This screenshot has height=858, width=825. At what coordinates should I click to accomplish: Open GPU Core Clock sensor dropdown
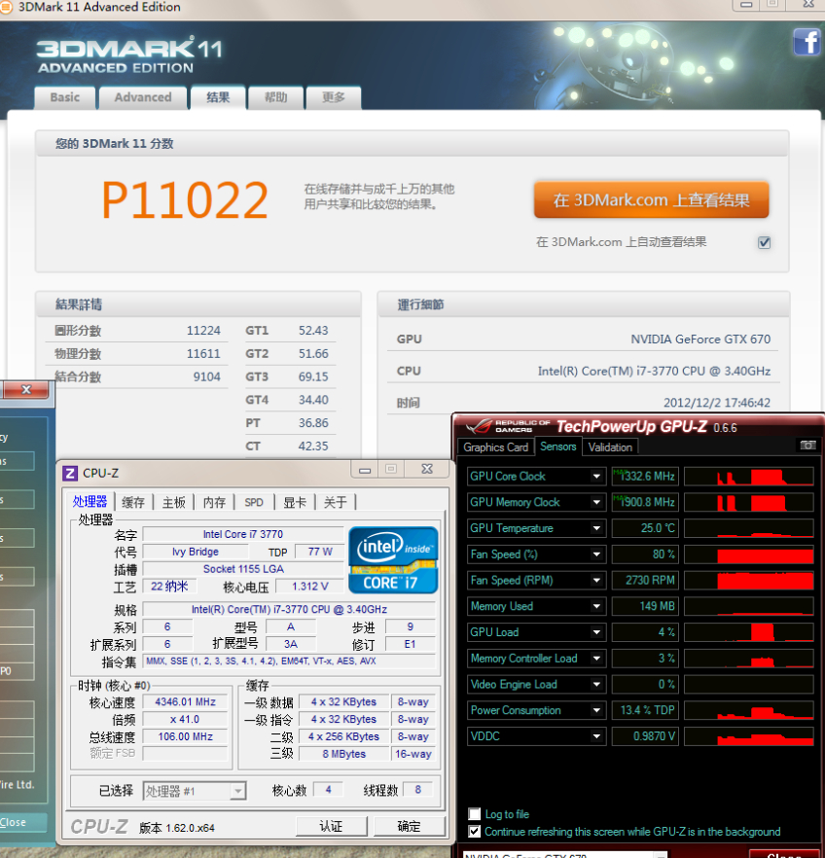coord(597,476)
